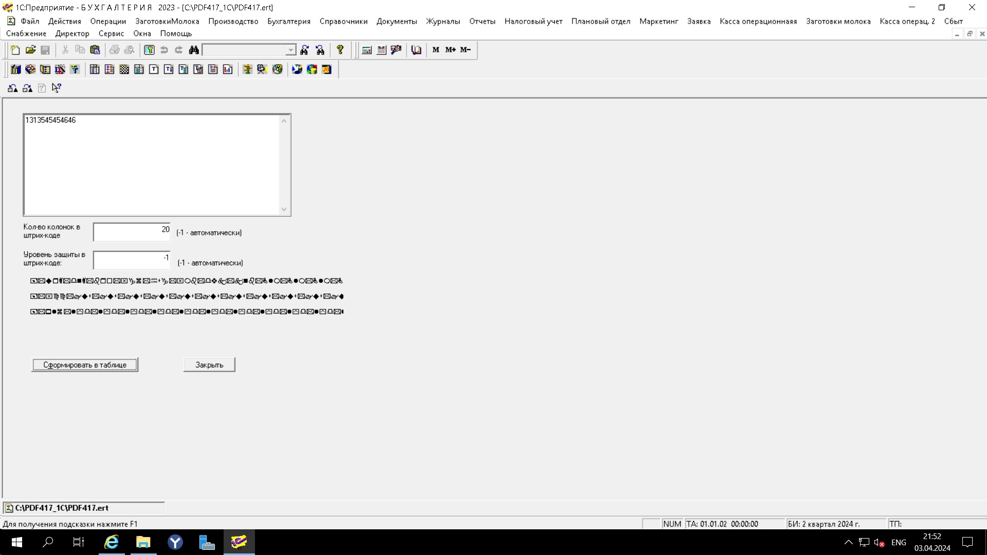Open Internet Explorer from taskbar
987x555 pixels.
(x=112, y=542)
